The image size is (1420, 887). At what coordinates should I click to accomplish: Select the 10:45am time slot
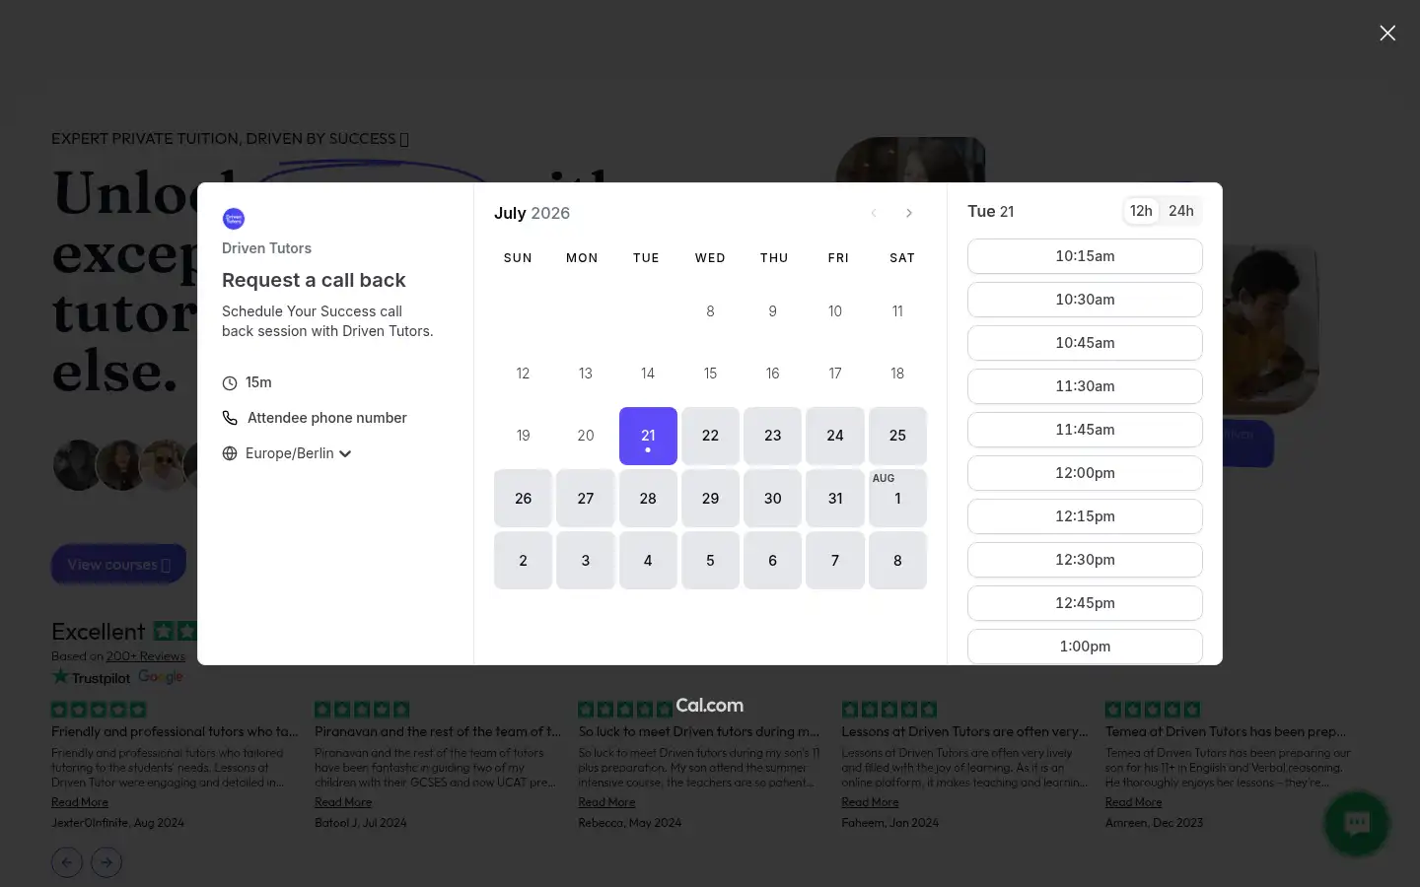point(1085,343)
